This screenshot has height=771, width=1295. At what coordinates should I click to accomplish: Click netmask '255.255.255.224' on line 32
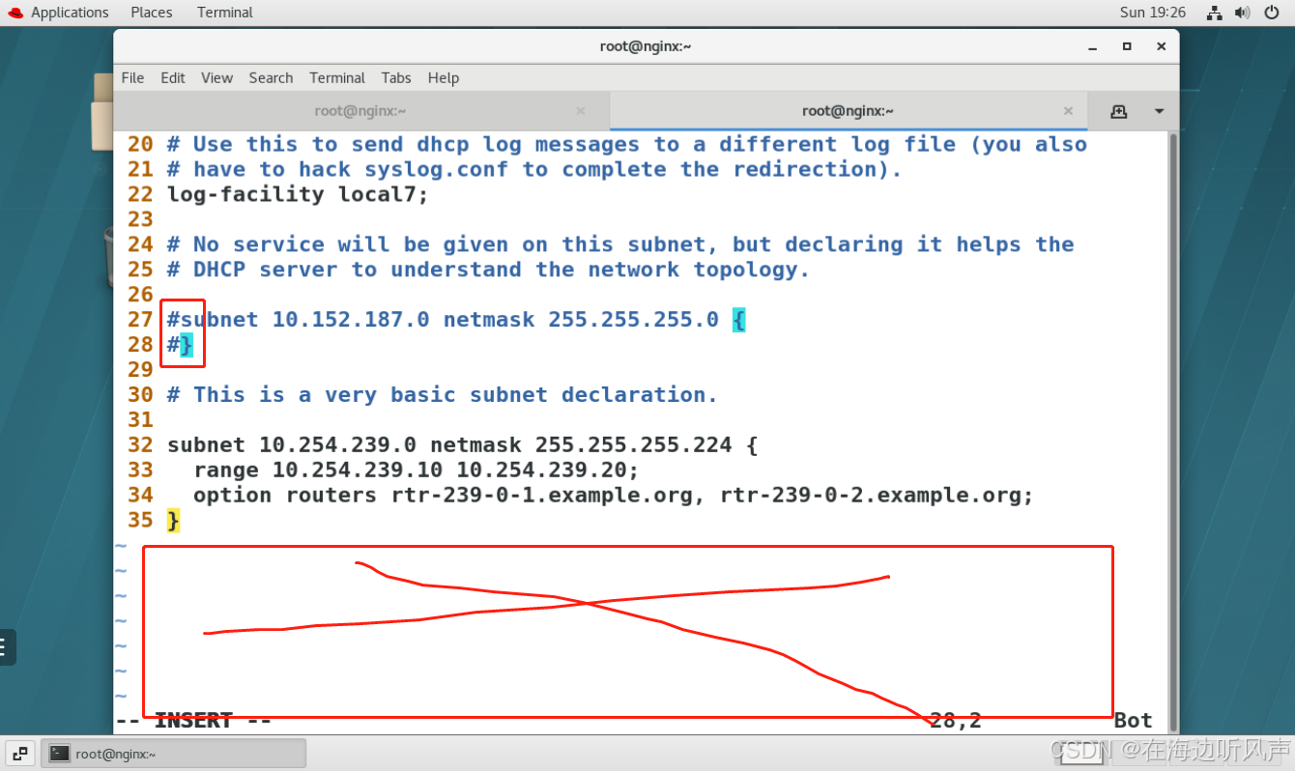tap(634, 445)
